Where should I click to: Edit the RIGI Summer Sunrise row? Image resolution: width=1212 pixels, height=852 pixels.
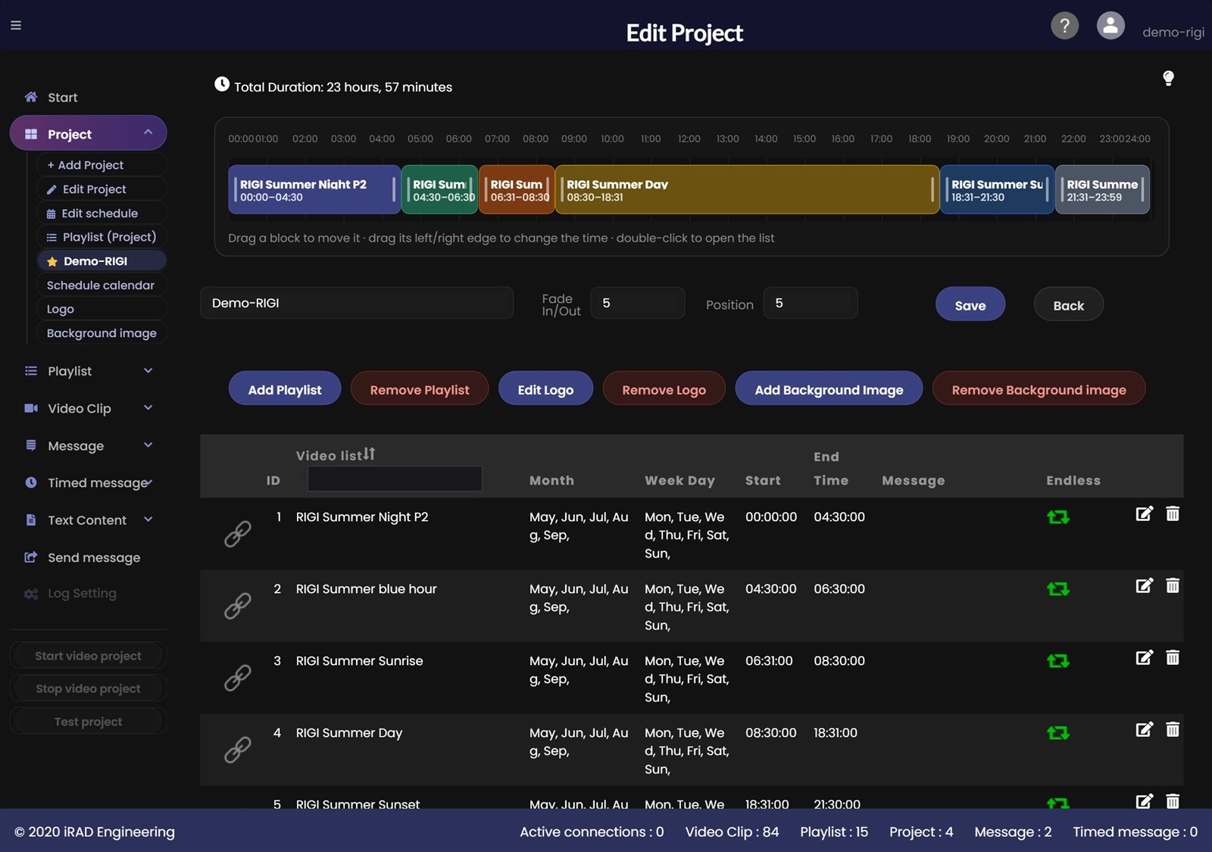[x=1144, y=657]
